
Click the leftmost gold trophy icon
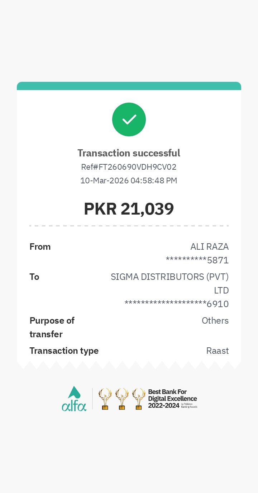(105, 399)
